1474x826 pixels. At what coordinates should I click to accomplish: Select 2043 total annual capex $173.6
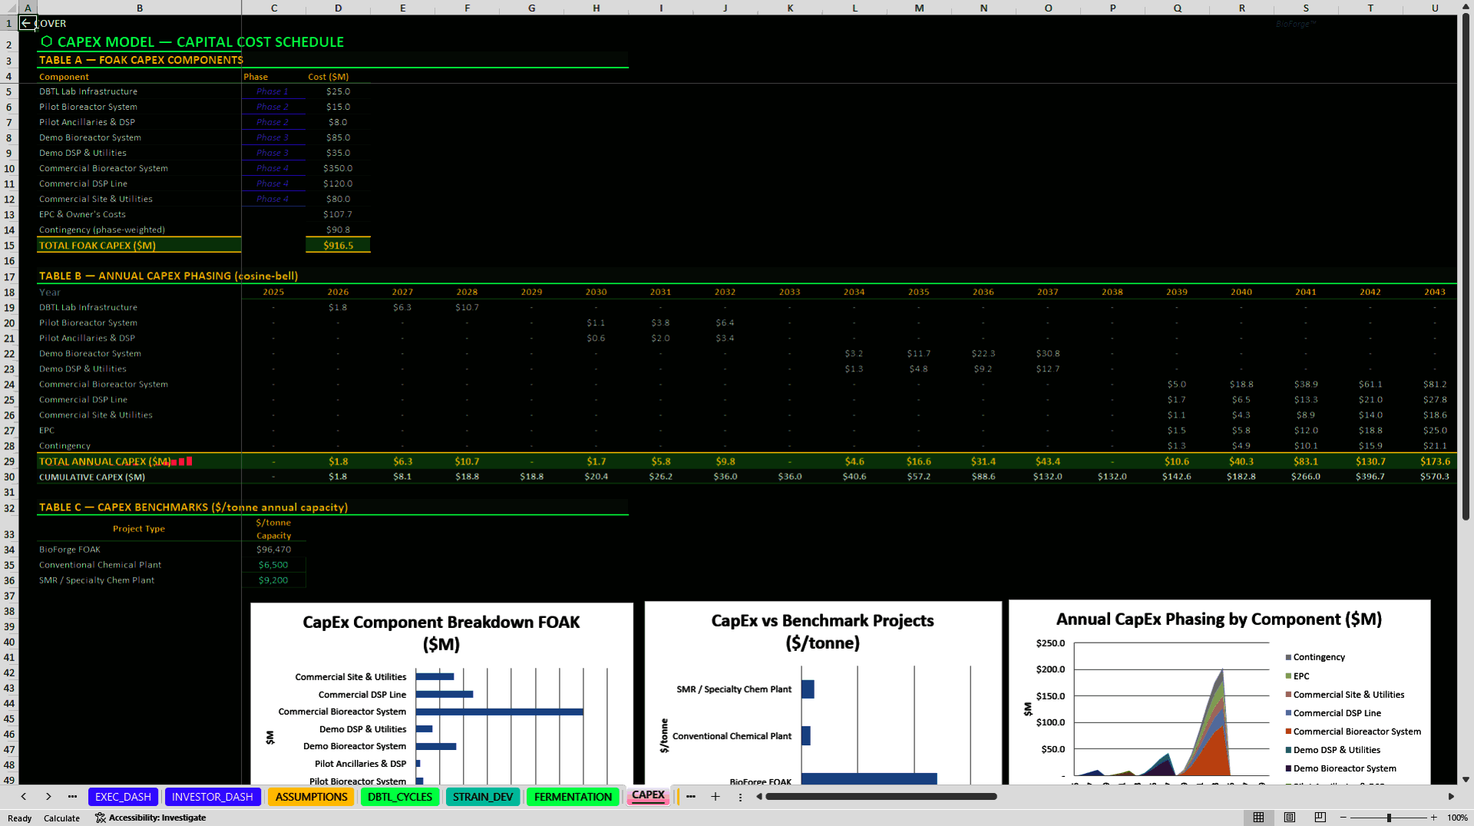coord(1434,461)
